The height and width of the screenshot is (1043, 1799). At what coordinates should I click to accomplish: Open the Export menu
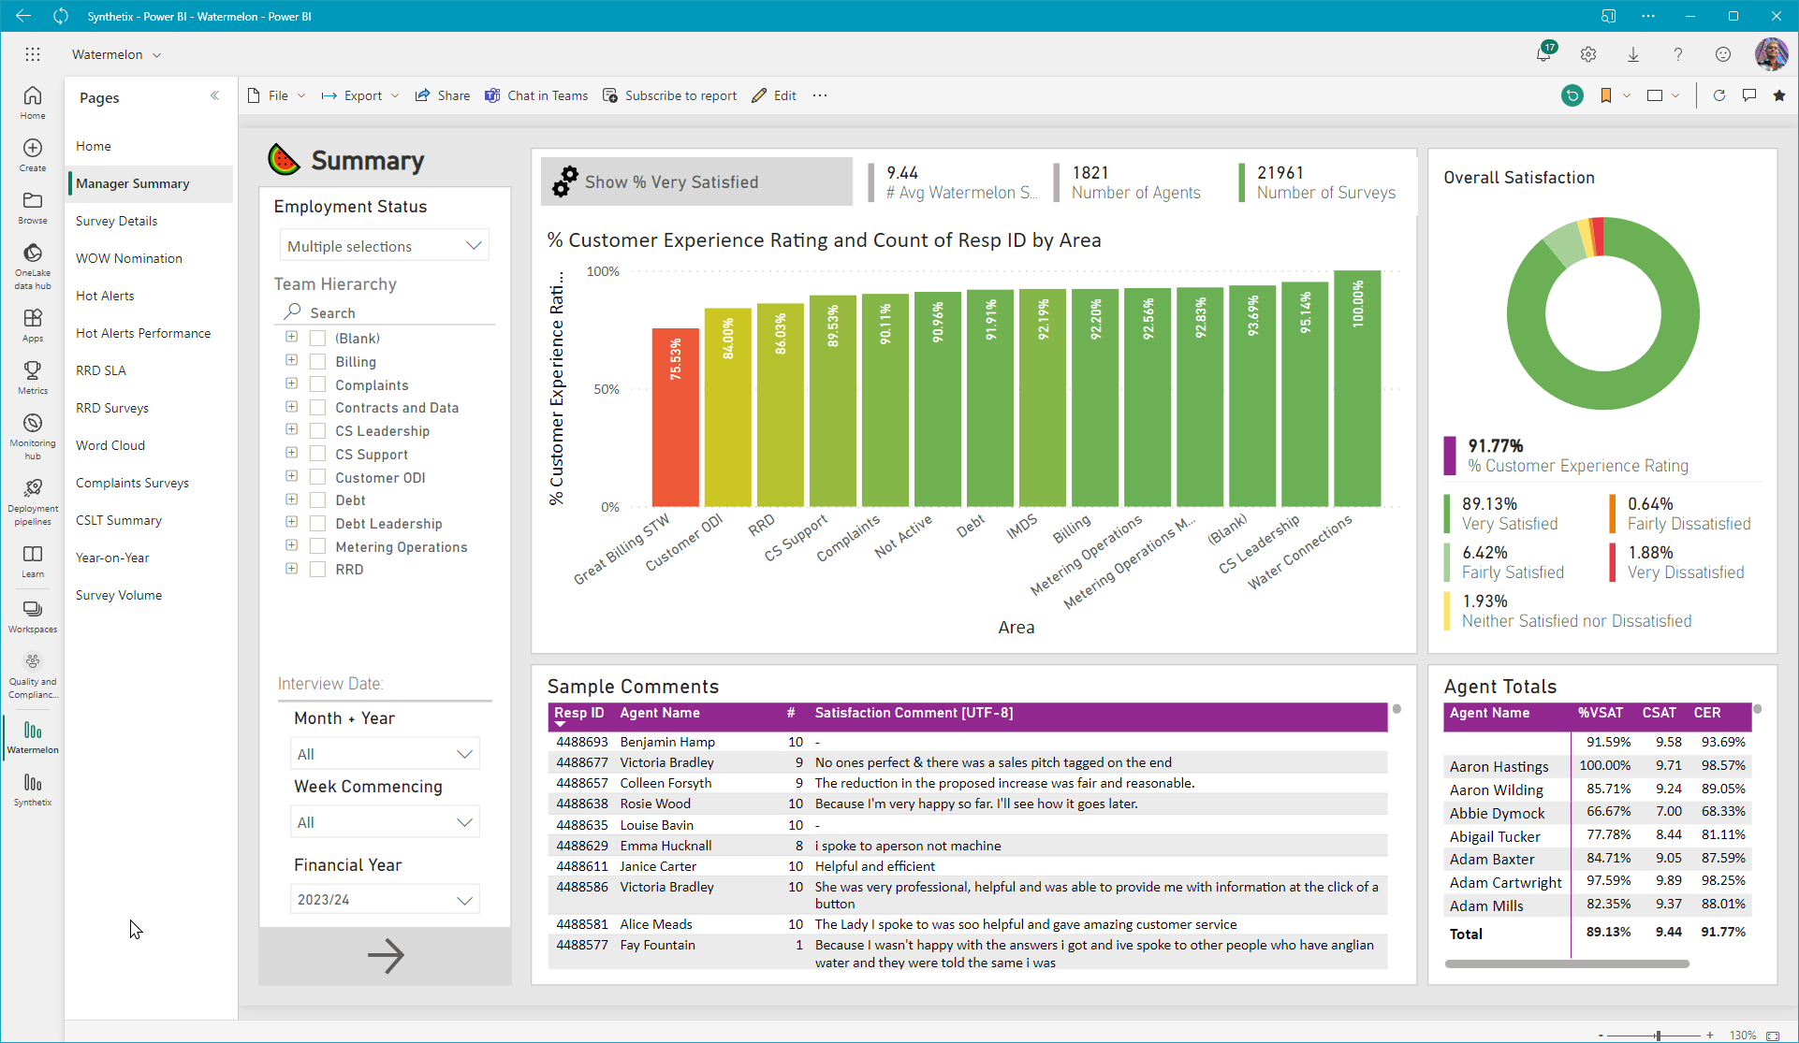tap(361, 95)
